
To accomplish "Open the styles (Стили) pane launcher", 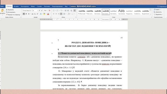I will [x=151, y=17].
